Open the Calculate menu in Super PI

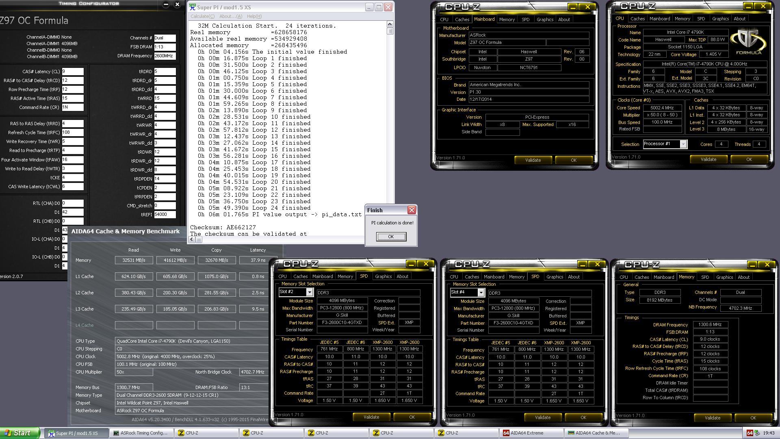pyautogui.click(x=202, y=16)
